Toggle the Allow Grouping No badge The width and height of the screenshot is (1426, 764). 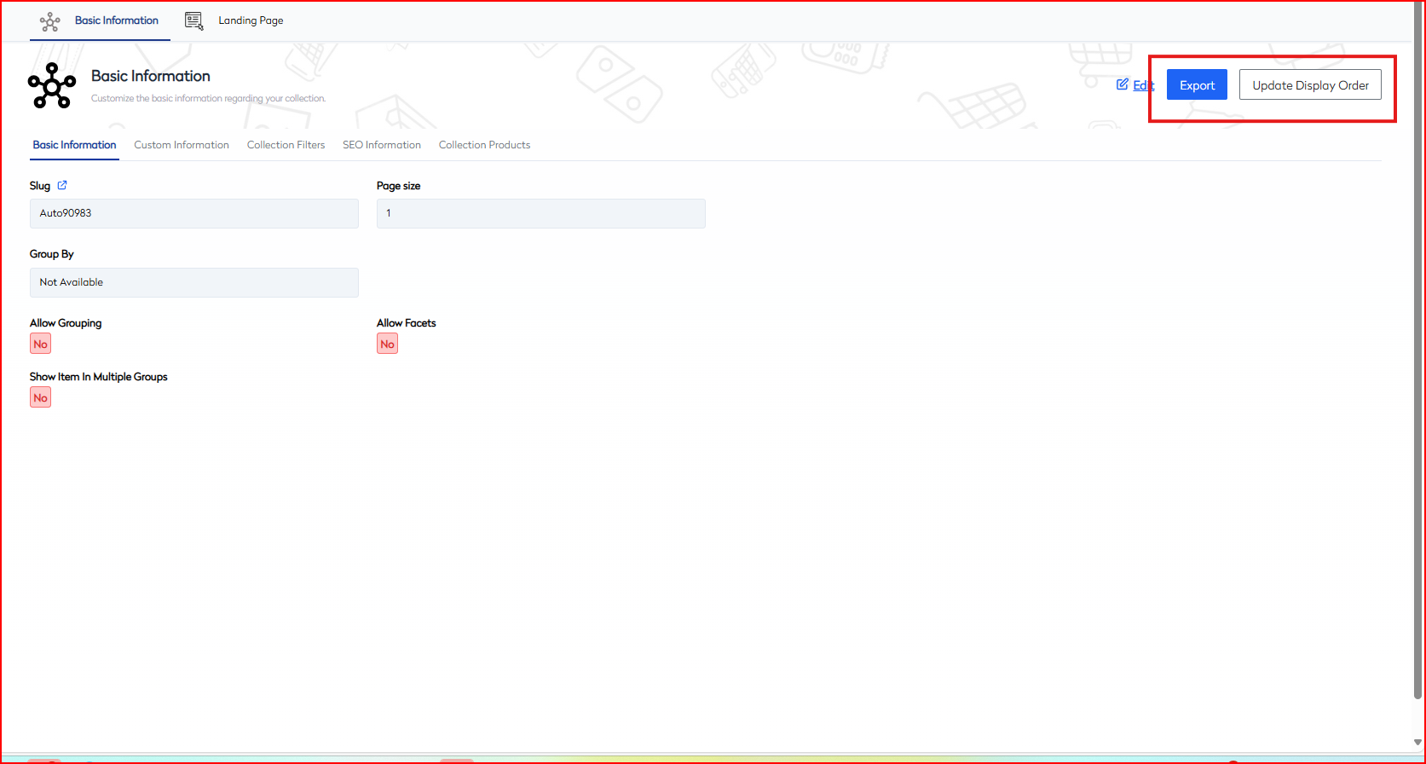(x=40, y=344)
